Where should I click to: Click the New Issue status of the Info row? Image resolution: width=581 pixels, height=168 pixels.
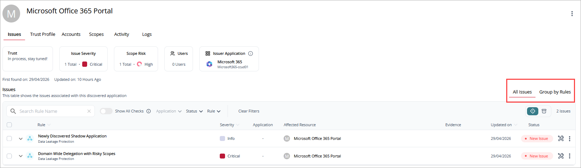[537, 138]
